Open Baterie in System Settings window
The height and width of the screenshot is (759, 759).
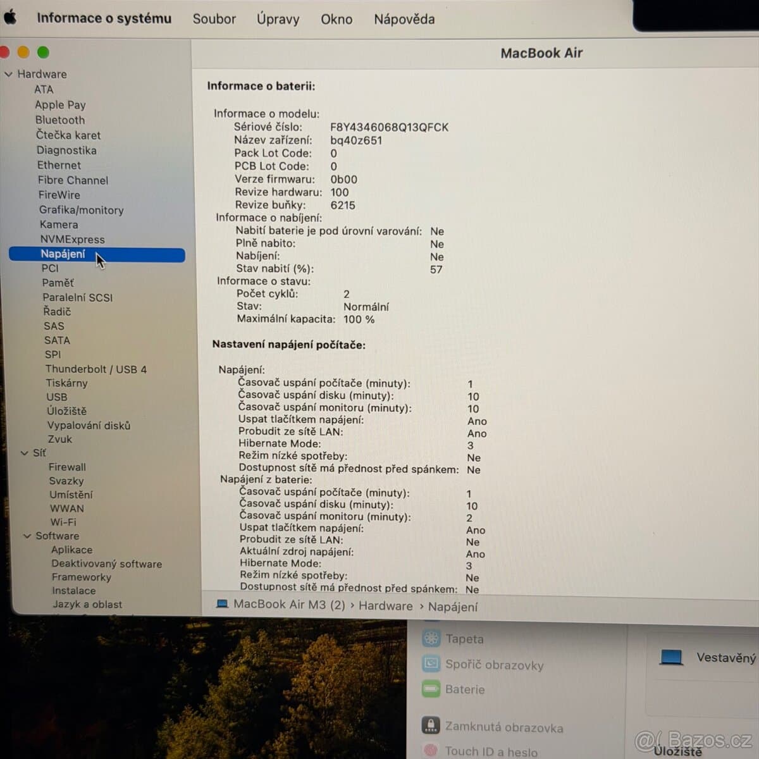(454, 689)
